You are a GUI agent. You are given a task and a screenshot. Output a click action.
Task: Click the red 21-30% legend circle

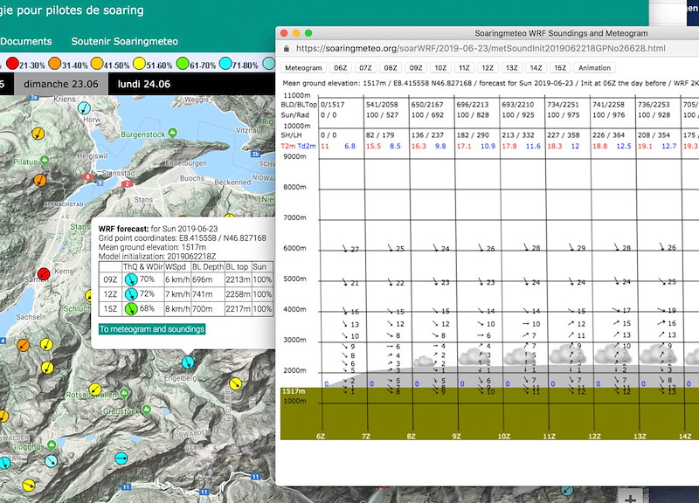coord(12,64)
